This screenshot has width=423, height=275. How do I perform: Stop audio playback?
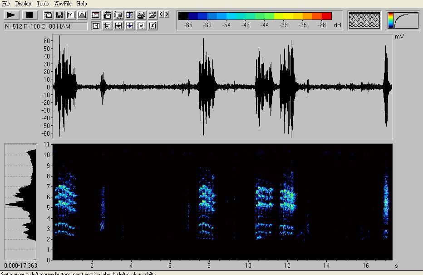30,15
